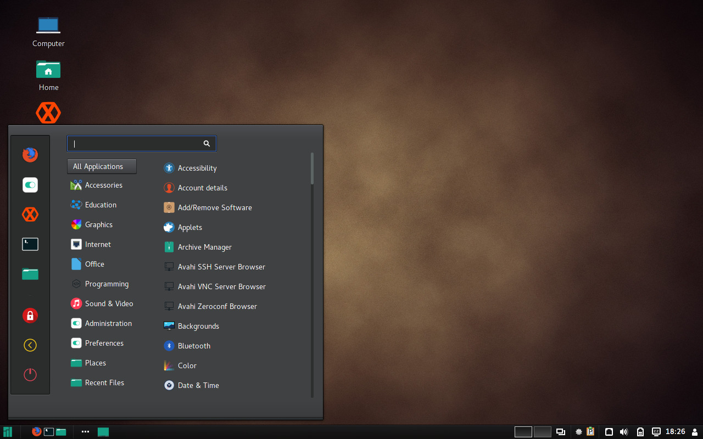Open a terminal from the menu sidebar
The image size is (703, 439).
(x=30, y=244)
